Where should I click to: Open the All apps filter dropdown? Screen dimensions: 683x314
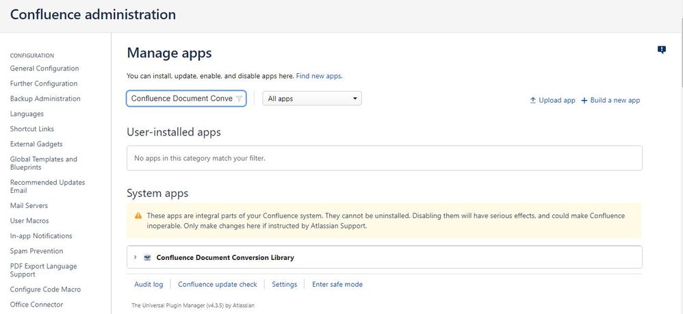point(312,99)
